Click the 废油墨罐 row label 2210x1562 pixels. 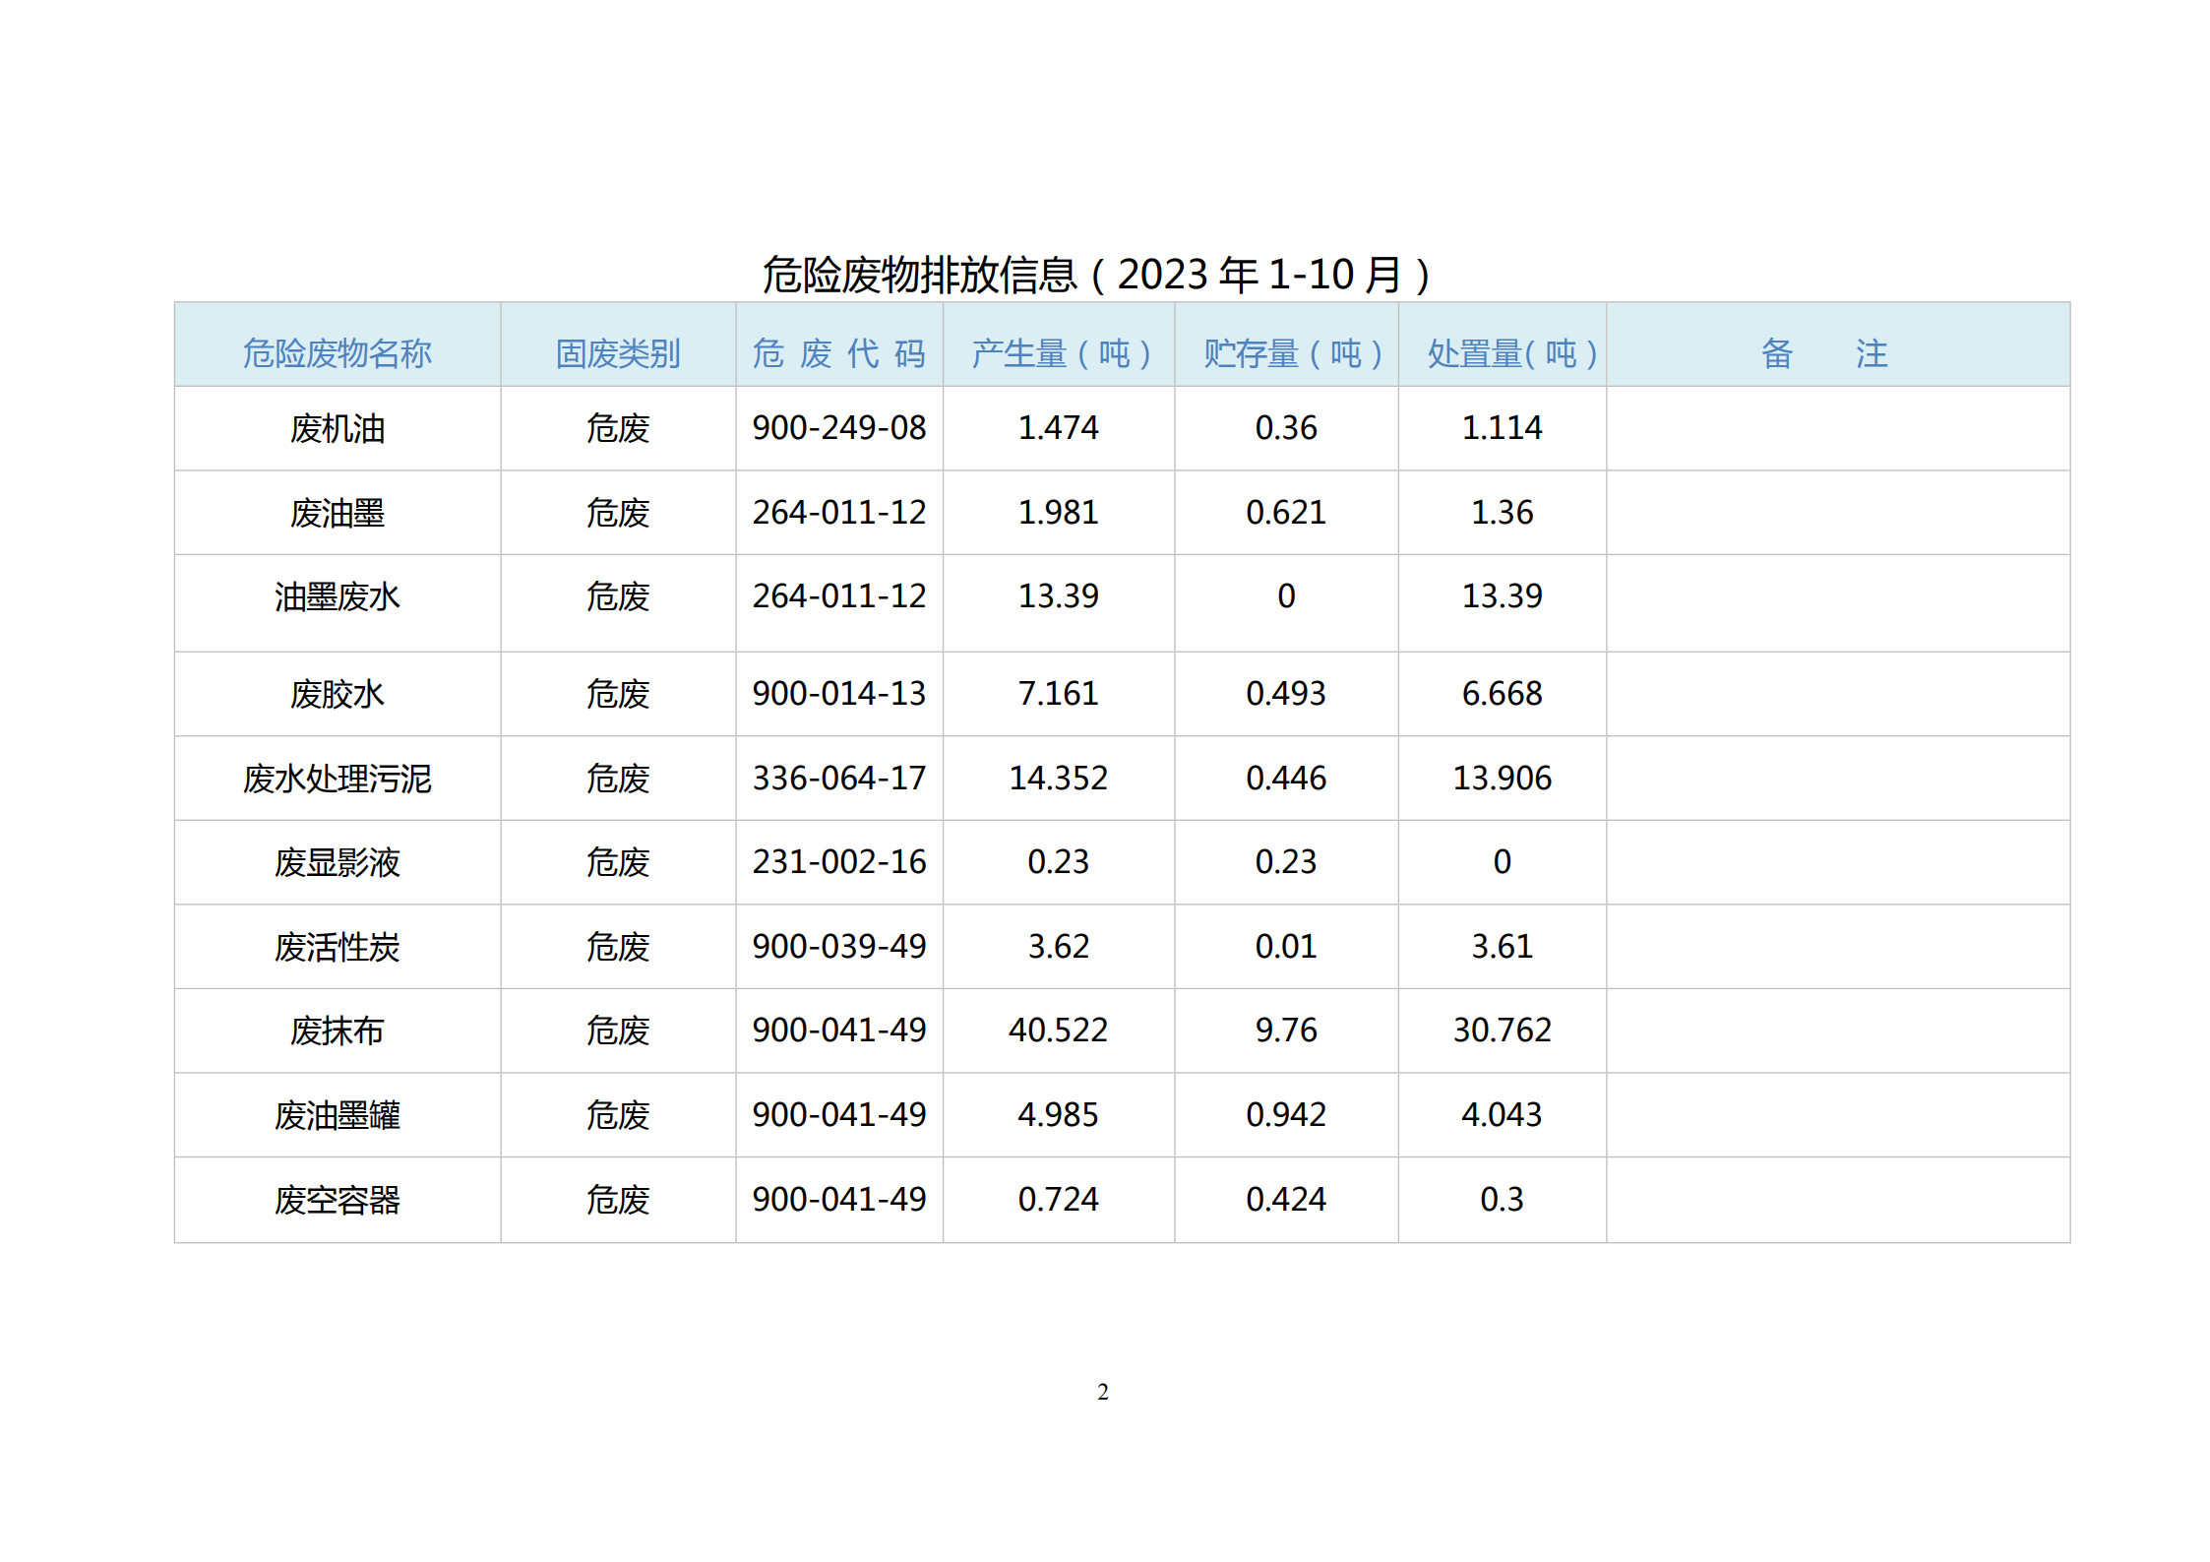click(337, 1115)
